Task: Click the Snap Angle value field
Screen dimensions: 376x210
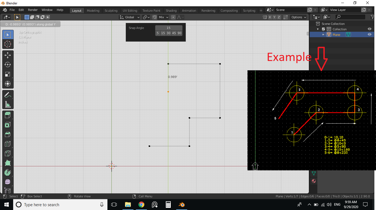Action: click(x=169, y=28)
